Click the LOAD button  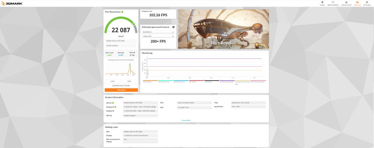point(113,81)
